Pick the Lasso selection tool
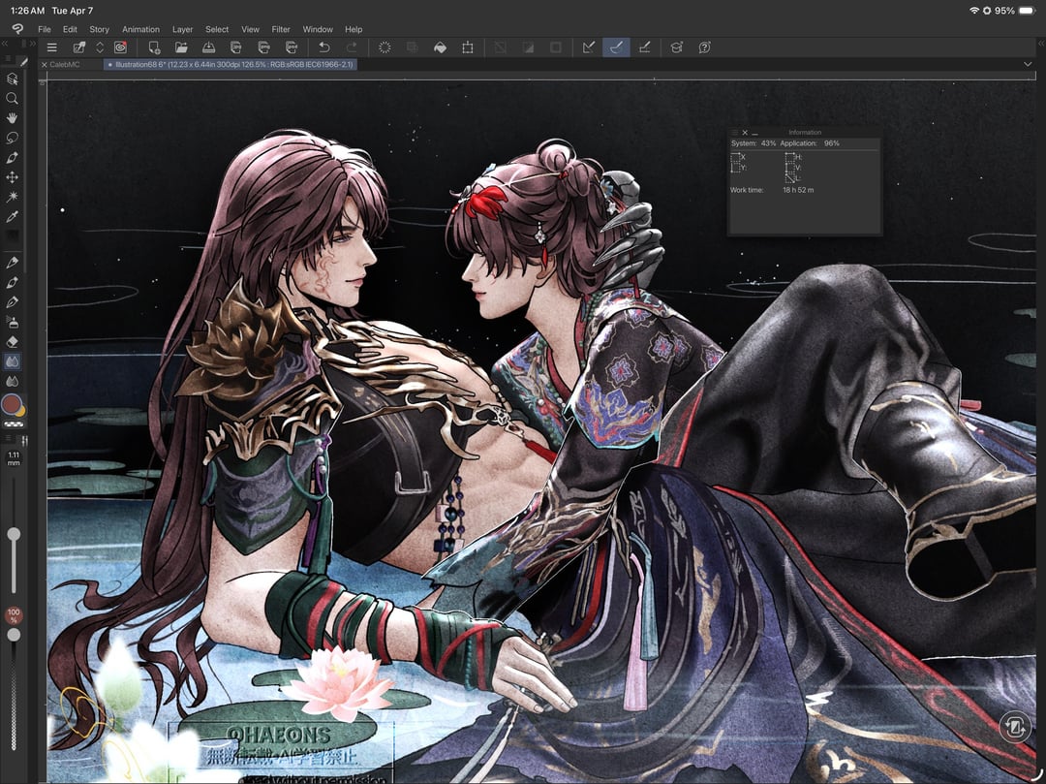The height and width of the screenshot is (784, 1046). coord(13,138)
